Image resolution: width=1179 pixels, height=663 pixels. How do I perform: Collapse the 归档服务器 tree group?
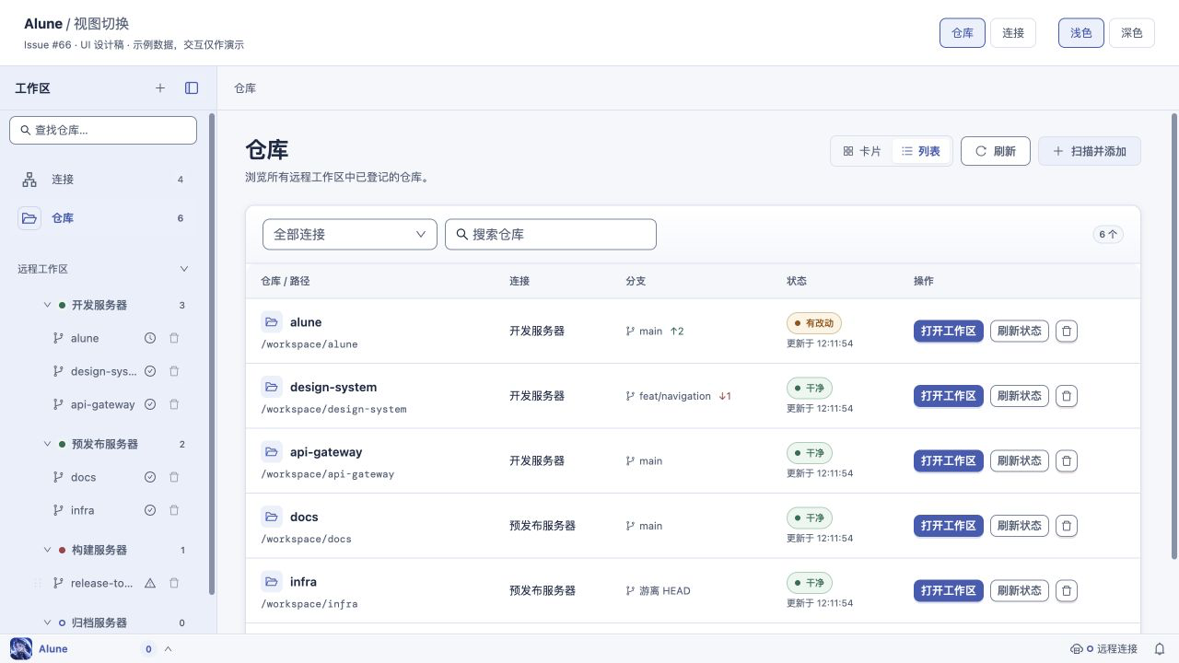pyautogui.click(x=48, y=622)
